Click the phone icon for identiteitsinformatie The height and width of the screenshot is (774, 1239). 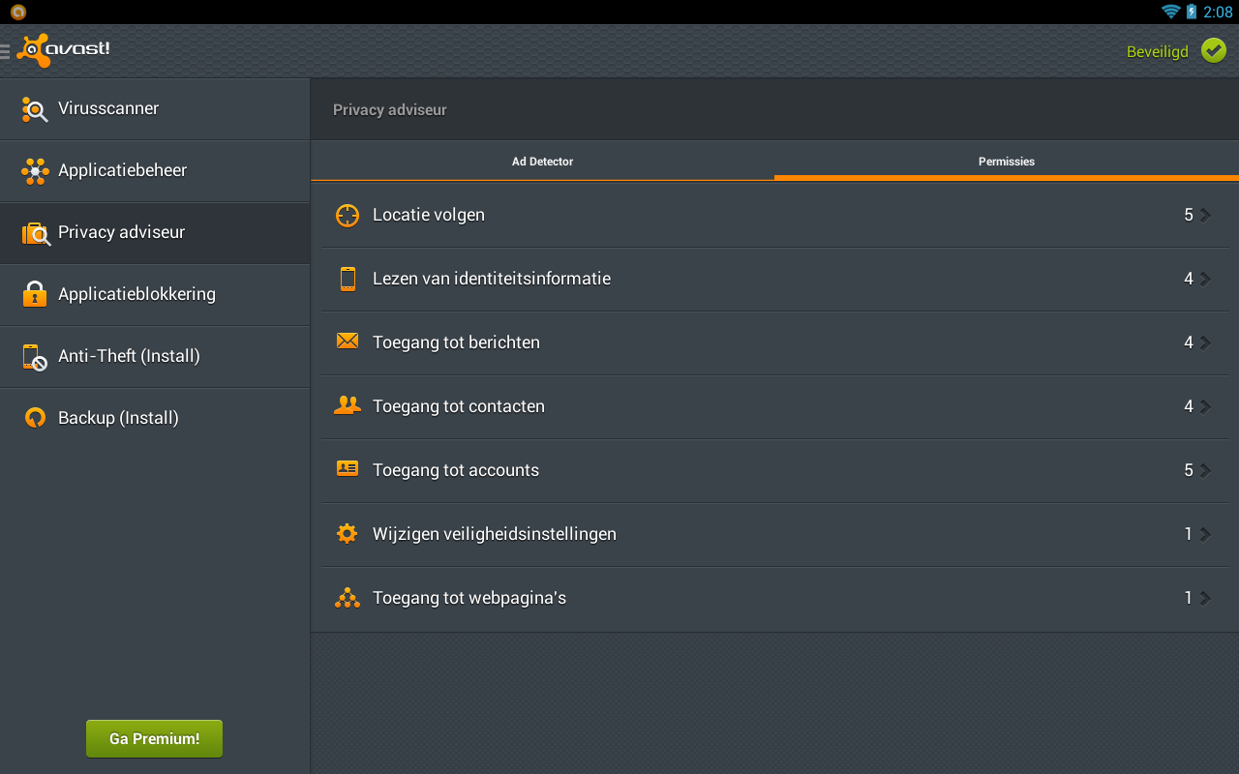pos(348,279)
